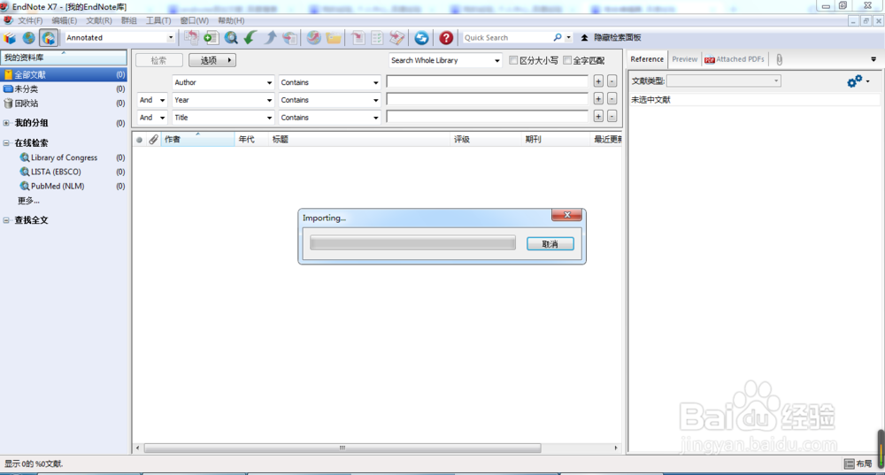Image resolution: width=885 pixels, height=475 pixels.
Task: Click the Author search text field
Action: (487, 81)
